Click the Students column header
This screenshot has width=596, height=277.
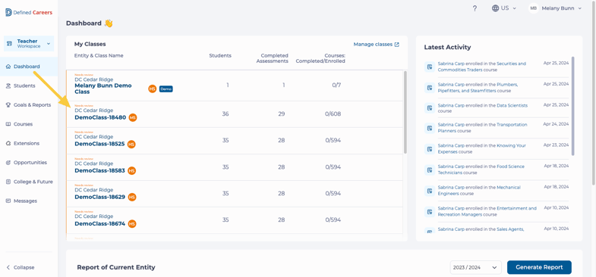(220, 56)
